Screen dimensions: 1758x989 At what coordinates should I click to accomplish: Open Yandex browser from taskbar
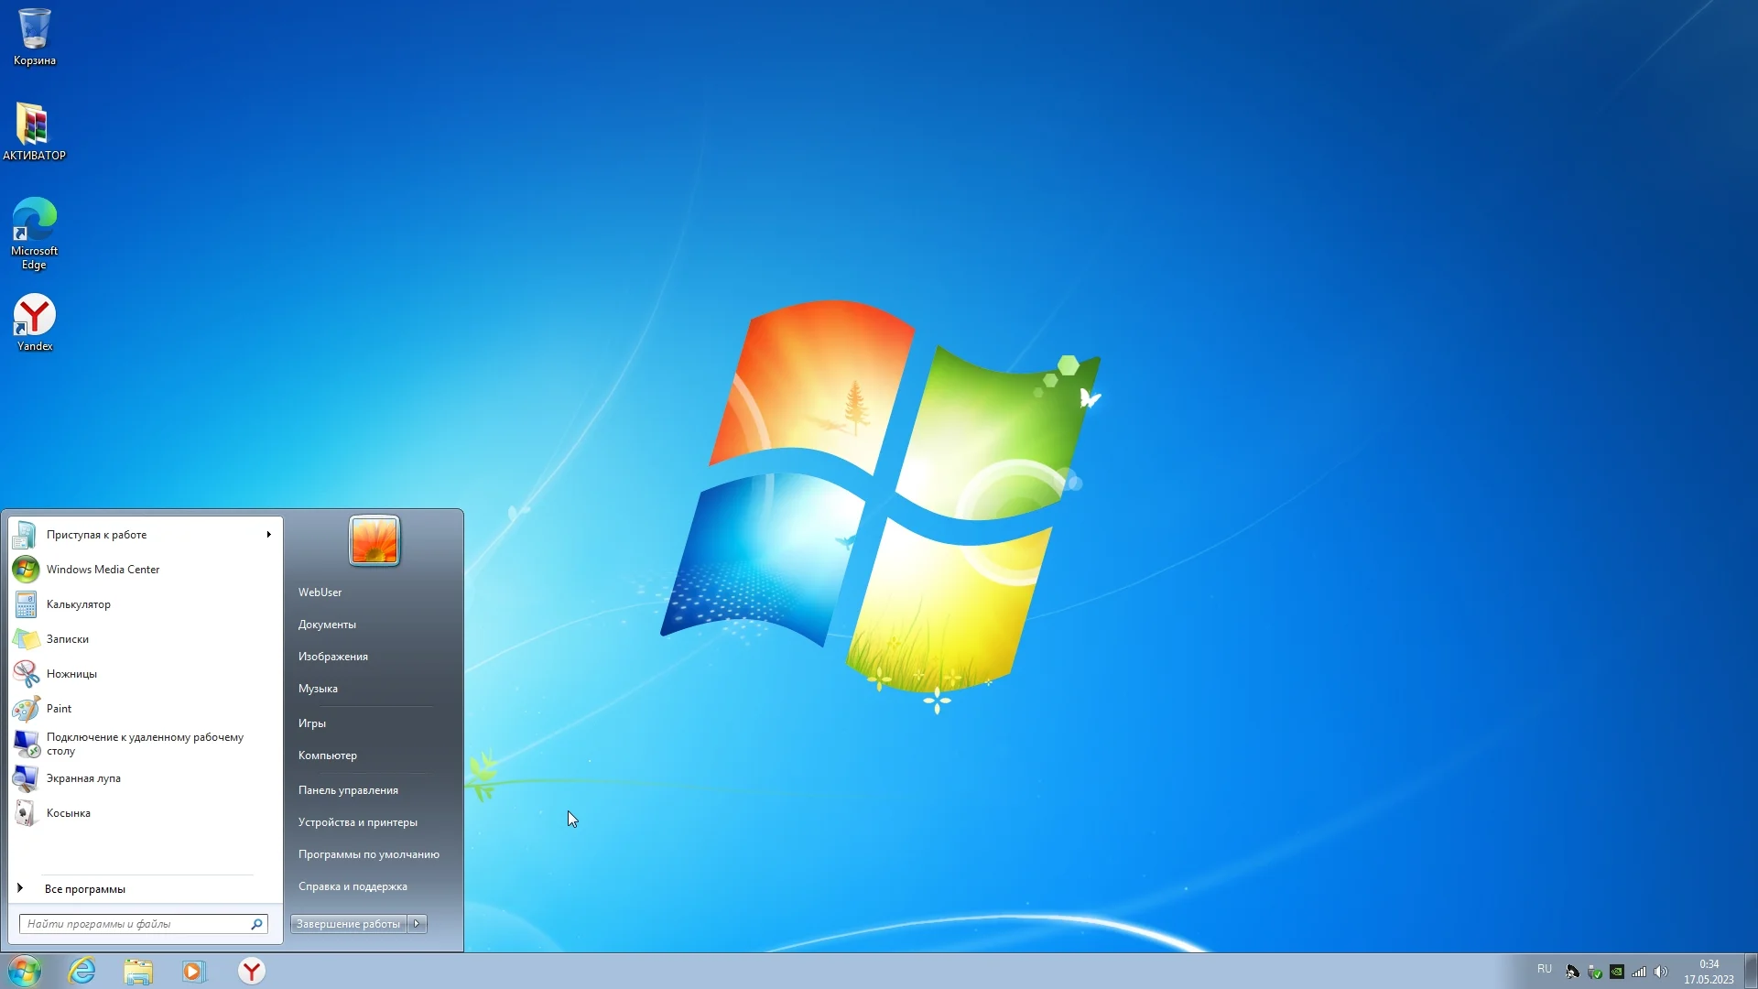click(253, 971)
